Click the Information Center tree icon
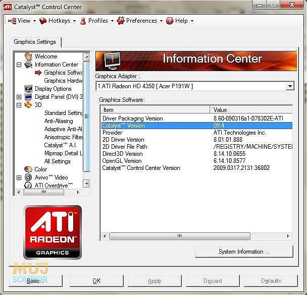 (x=28, y=65)
